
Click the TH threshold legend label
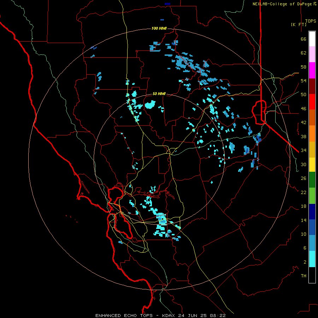click(x=304, y=276)
